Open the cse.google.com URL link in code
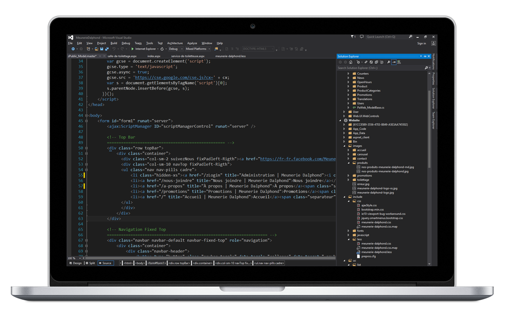The height and width of the screenshot is (312, 505). (x=174, y=77)
